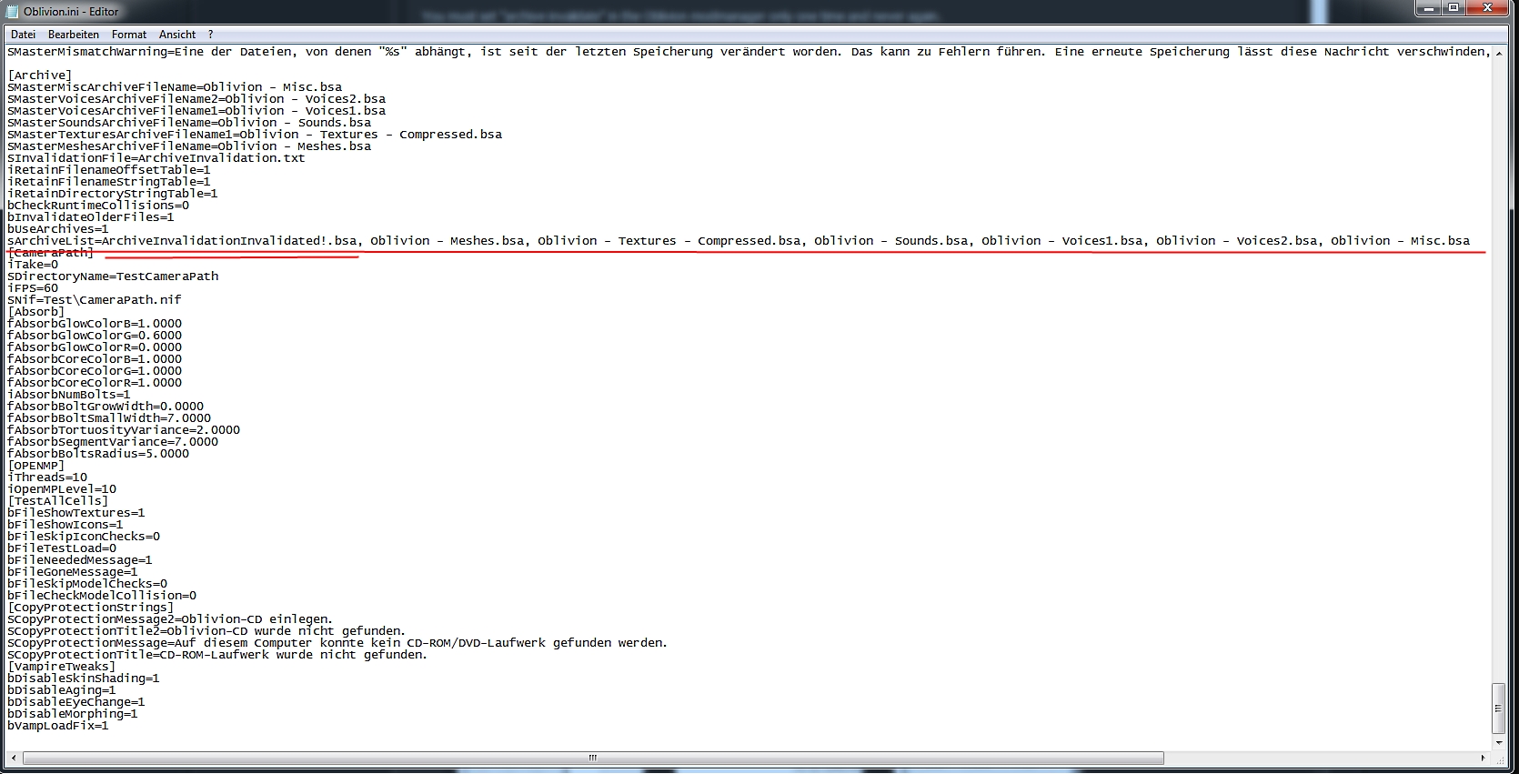Click the fAbsorbBoltsRadius=5.0000 line
This screenshot has height=774, width=1519.
point(98,454)
